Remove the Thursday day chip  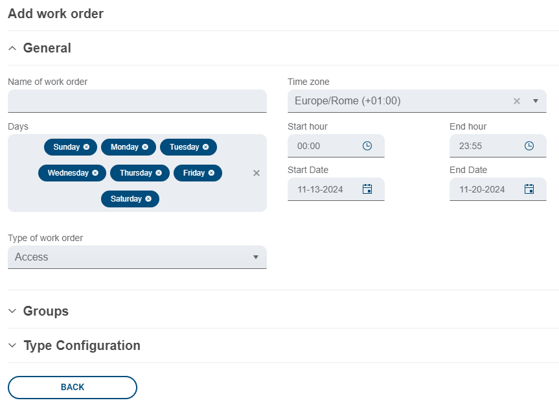(159, 173)
